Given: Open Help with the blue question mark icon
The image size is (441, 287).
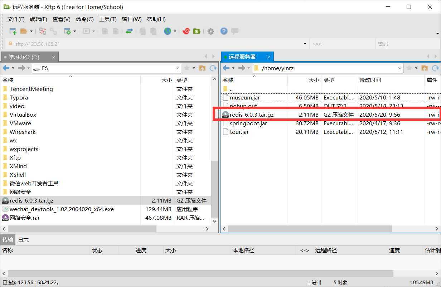Looking at the screenshot, I should tap(224, 31).
